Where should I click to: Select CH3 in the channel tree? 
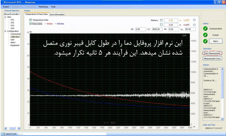(x=12, y=25)
